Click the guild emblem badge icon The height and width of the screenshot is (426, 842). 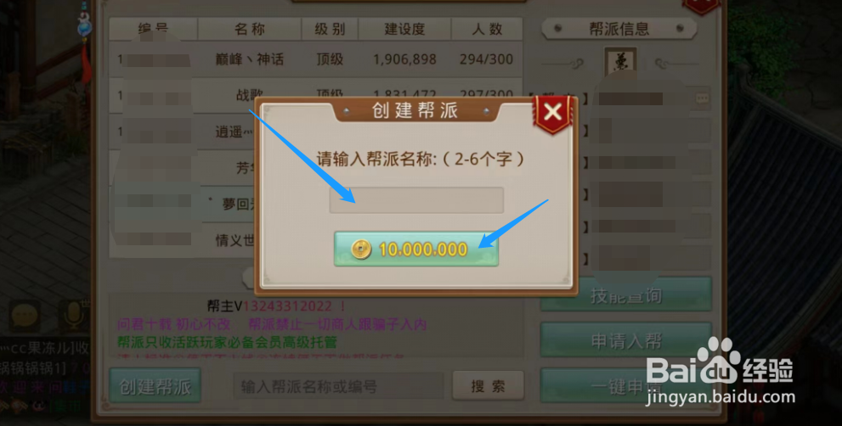[x=620, y=62]
